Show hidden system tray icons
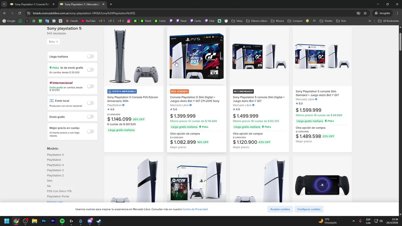 tap(354, 221)
